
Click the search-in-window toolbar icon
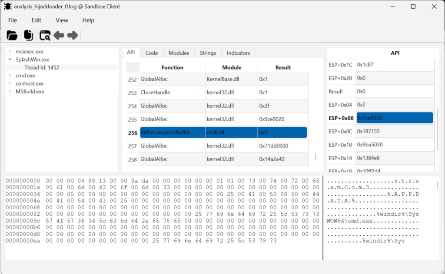pos(45,35)
